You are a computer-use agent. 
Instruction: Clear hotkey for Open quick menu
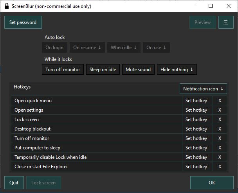click(220, 101)
